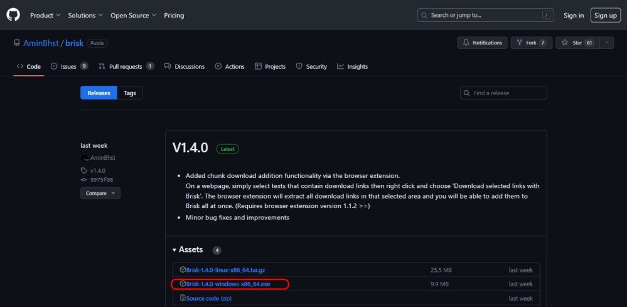627x307 pixels.
Task: Click the 9.9 MB file size
Action: pos(439,284)
